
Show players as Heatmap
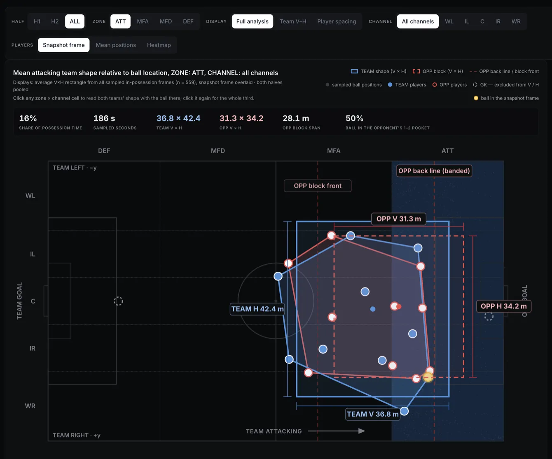click(x=159, y=45)
